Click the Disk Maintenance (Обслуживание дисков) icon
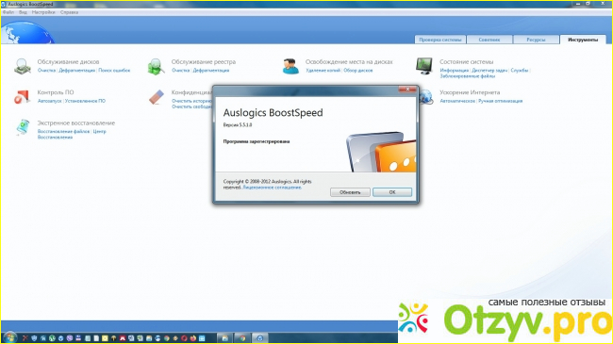The image size is (613, 344). (23, 66)
